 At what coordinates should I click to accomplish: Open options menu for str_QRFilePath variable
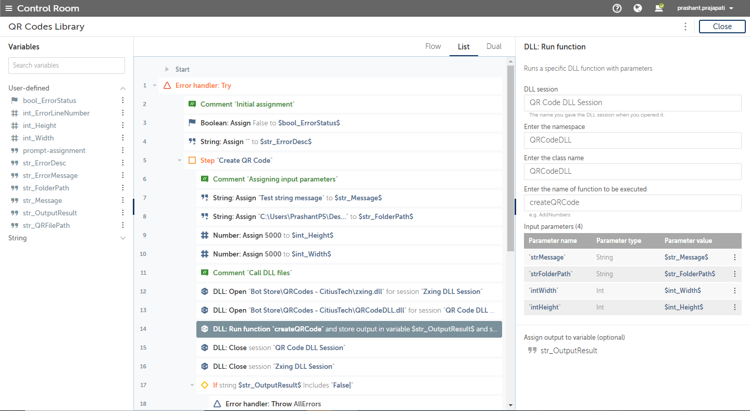123,225
